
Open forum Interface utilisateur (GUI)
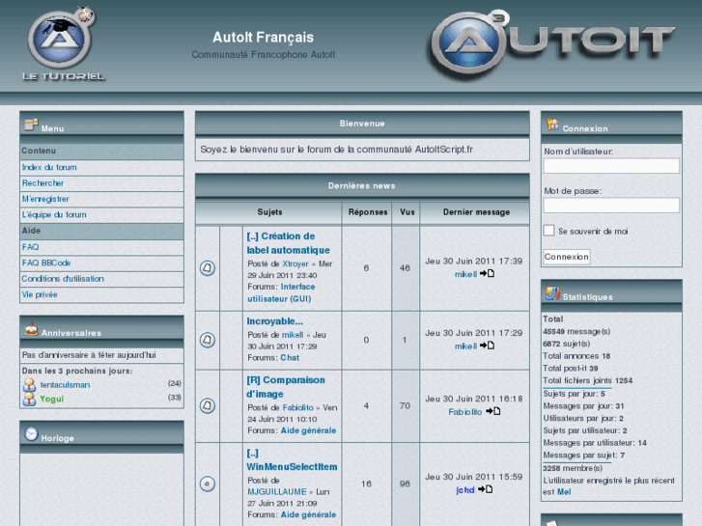tap(281, 292)
